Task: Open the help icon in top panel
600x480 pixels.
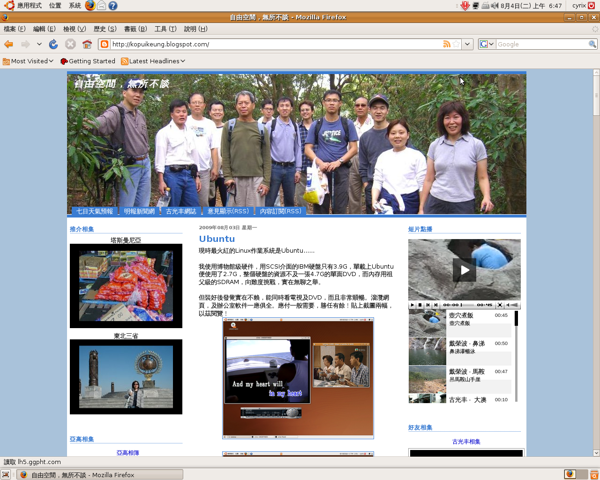Action: point(112,6)
